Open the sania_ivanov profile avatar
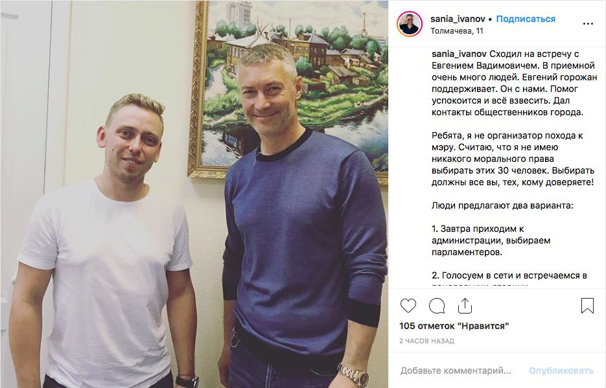The image size is (606, 388). (x=410, y=24)
